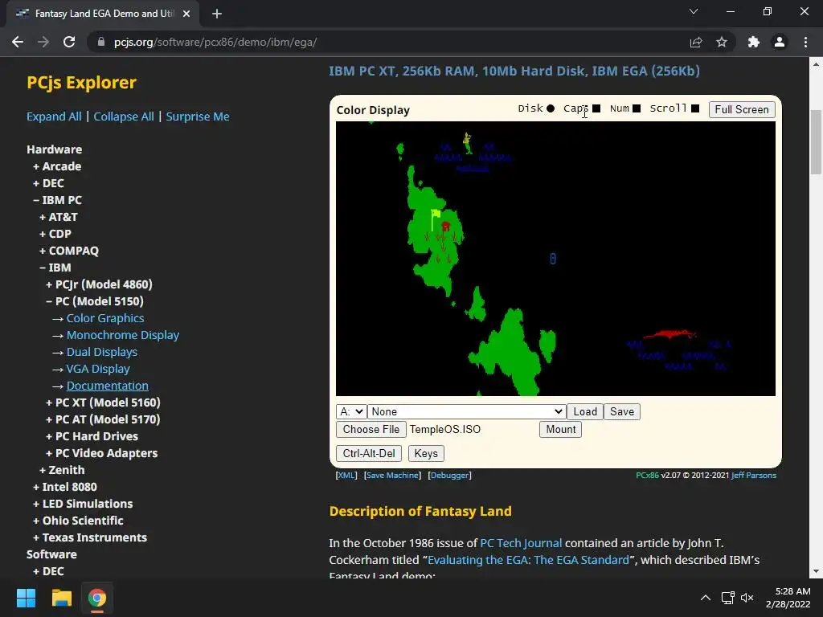Click the Save Machine link
Viewport: 823px width, 617px height.
click(392, 475)
